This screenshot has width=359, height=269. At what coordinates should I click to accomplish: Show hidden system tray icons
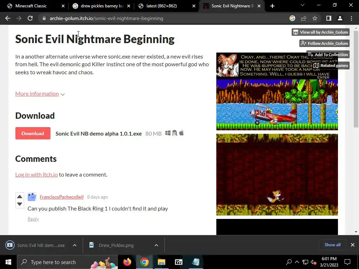pos(297,262)
